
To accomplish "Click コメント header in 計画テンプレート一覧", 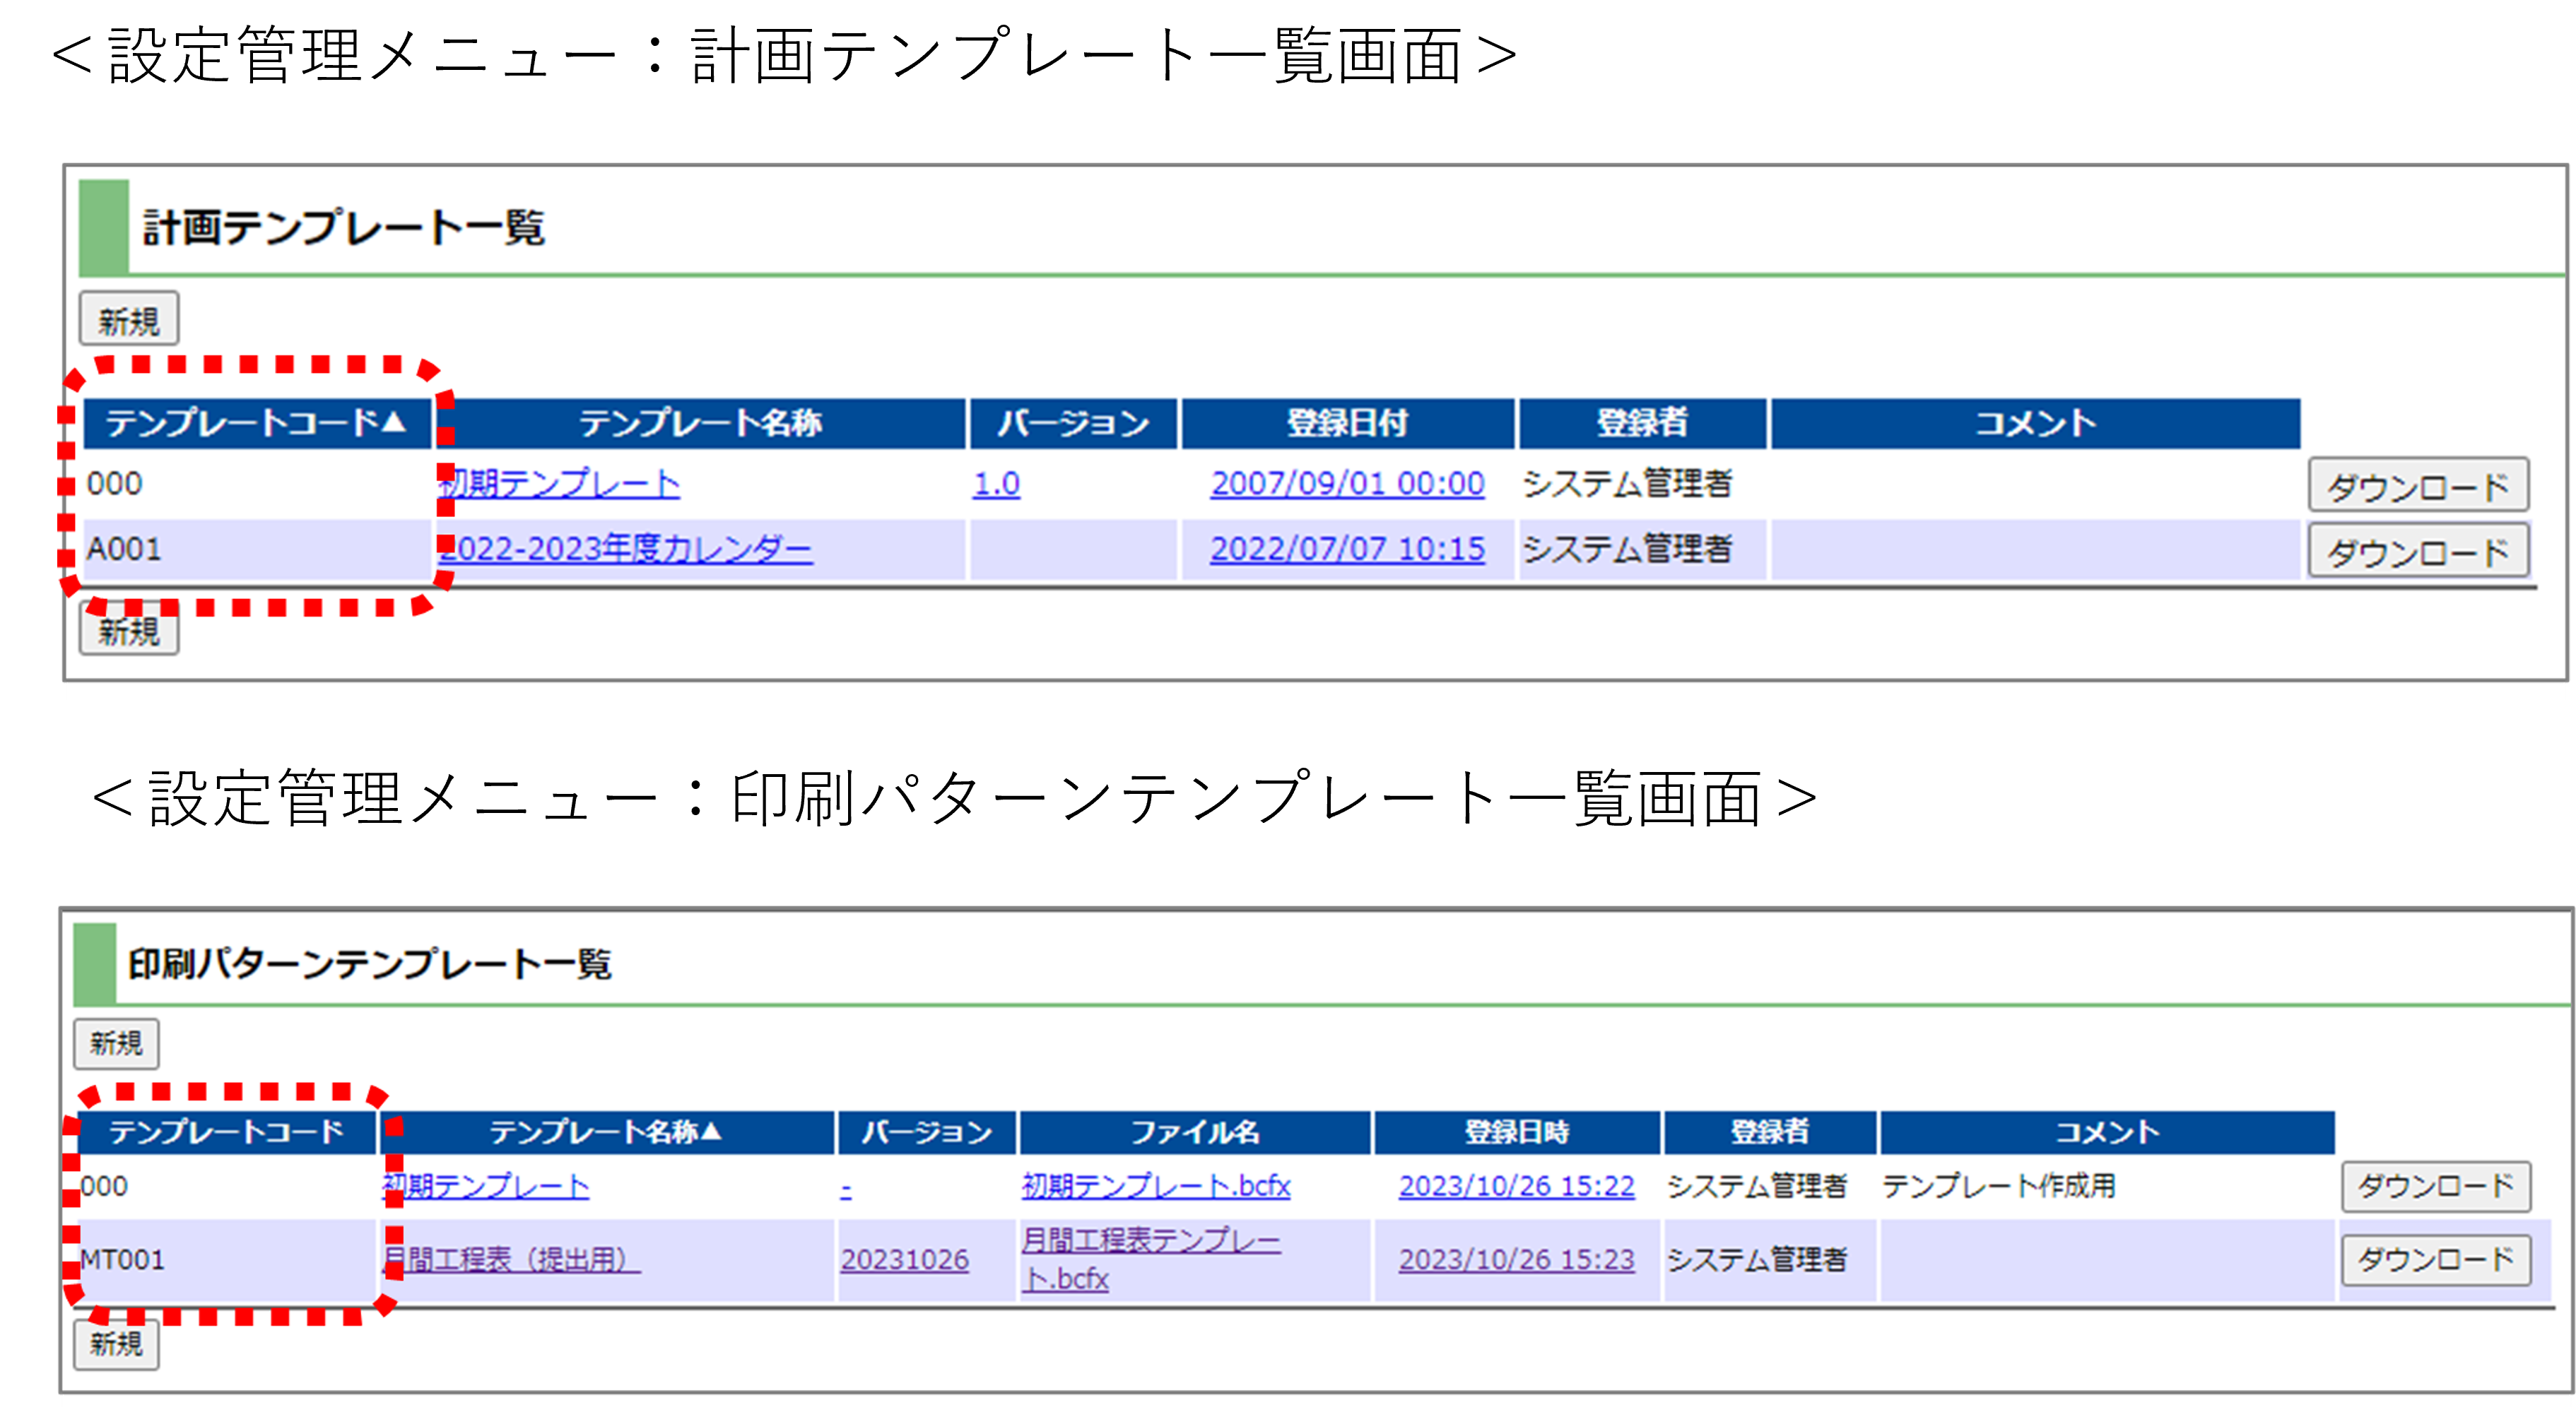I will pos(2035,422).
